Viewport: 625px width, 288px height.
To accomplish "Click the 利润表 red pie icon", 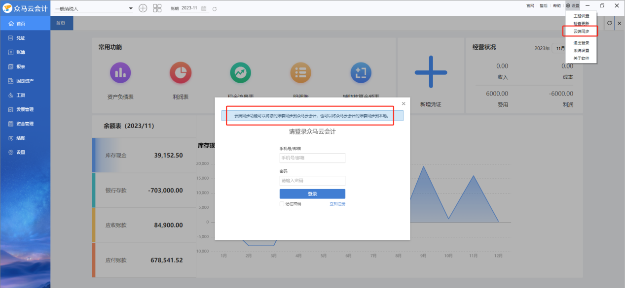I will pyautogui.click(x=180, y=73).
